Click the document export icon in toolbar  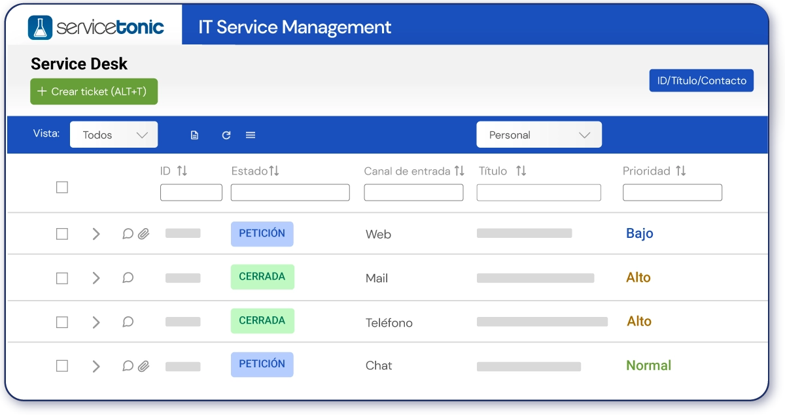194,135
